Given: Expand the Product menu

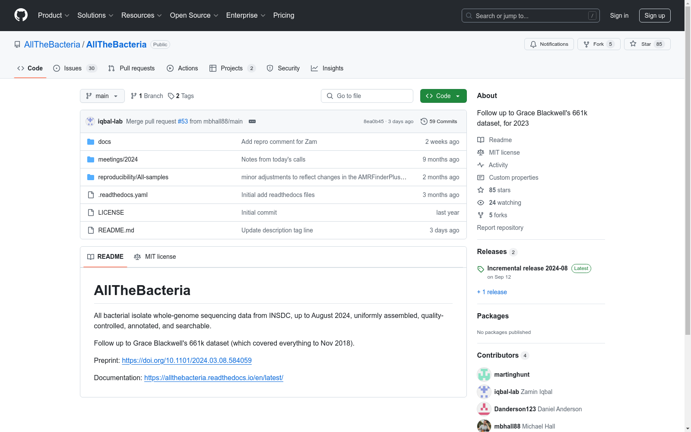Looking at the screenshot, I should click(x=54, y=16).
